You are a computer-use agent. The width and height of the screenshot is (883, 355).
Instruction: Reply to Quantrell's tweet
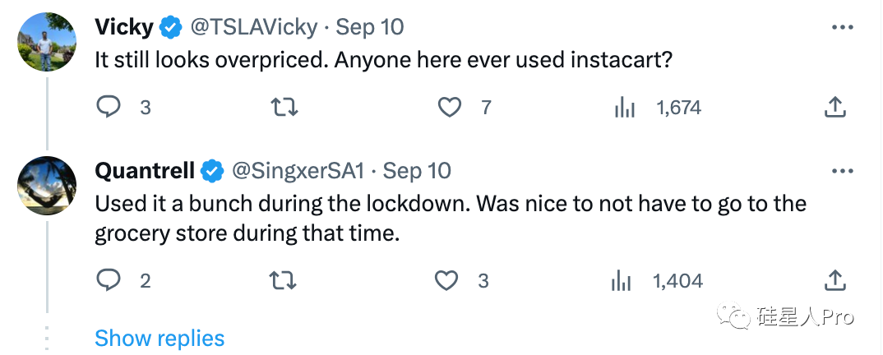(x=109, y=281)
